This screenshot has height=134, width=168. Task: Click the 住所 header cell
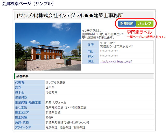[x=91, y=45]
